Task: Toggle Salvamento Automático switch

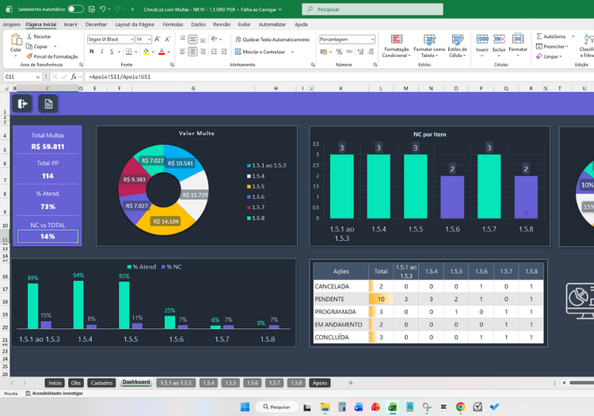Action: (75, 9)
